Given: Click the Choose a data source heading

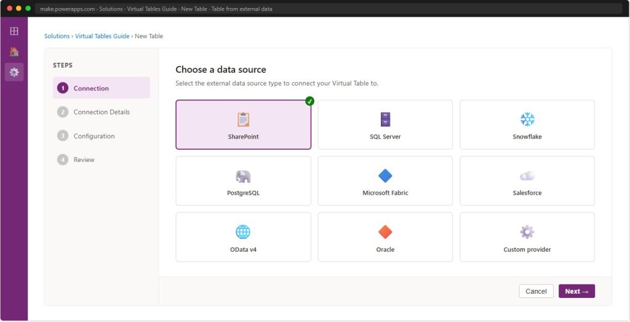Looking at the screenshot, I should 221,70.
